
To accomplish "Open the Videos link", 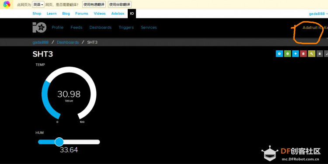I will click(100, 14).
